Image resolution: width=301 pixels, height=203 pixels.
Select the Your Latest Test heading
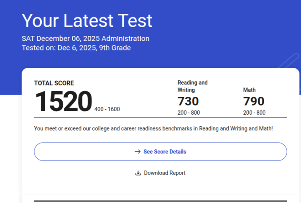(x=87, y=21)
